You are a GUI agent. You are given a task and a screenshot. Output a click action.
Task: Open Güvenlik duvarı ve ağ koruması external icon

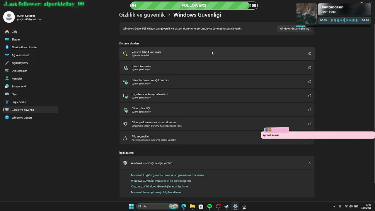[x=310, y=82]
